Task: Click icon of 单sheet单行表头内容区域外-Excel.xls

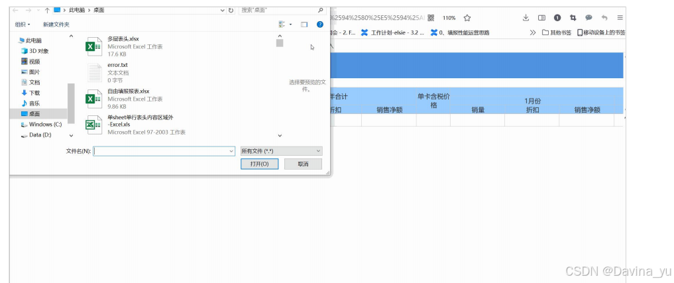Action: 93,125
